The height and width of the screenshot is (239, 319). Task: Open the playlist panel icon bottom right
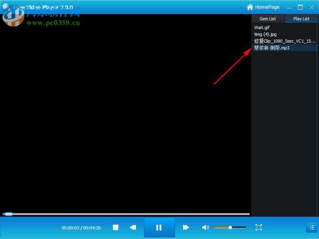tap(311, 227)
